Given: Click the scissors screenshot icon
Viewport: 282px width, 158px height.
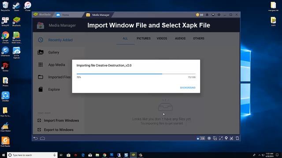Looking at the screenshot, I should coord(231,138).
